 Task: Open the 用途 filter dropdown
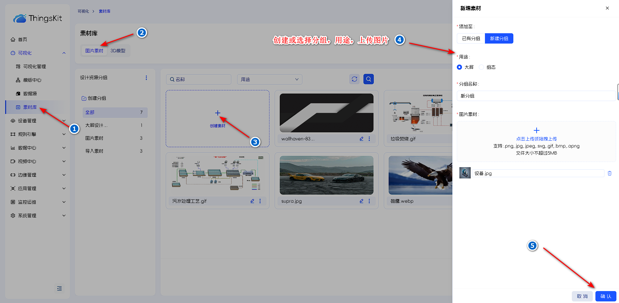point(269,79)
